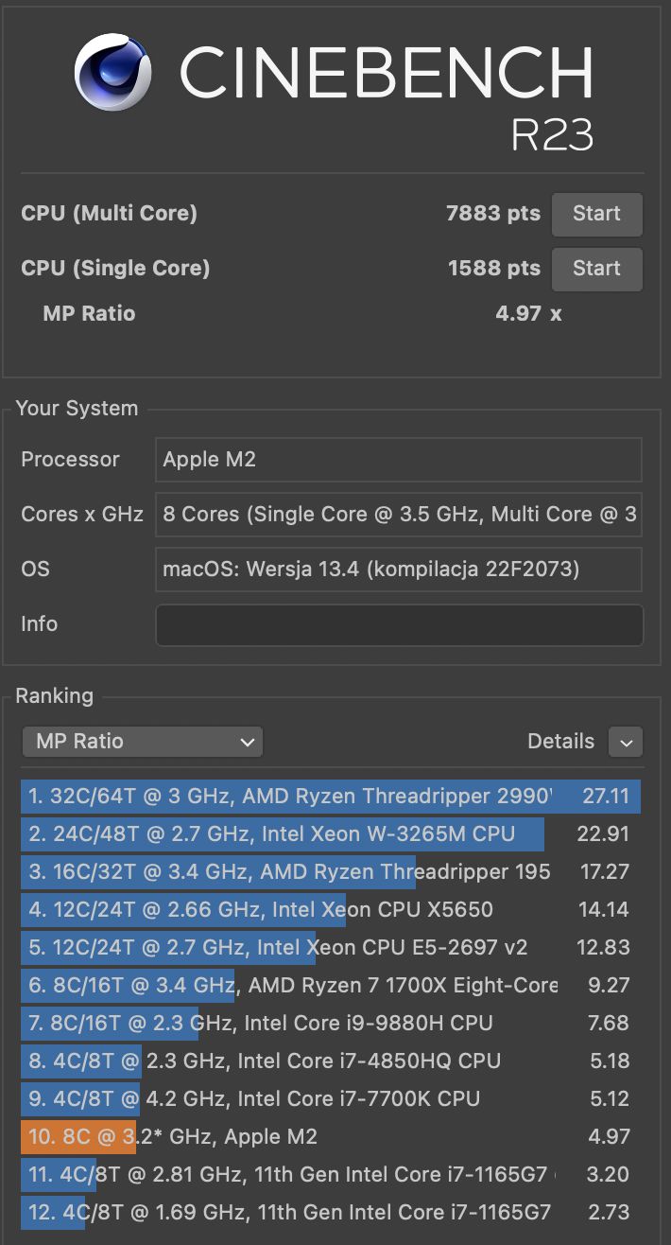Click the MP Ratio label under scores
The width and height of the screenshot is (671, 1245).
tap(89, 313)
